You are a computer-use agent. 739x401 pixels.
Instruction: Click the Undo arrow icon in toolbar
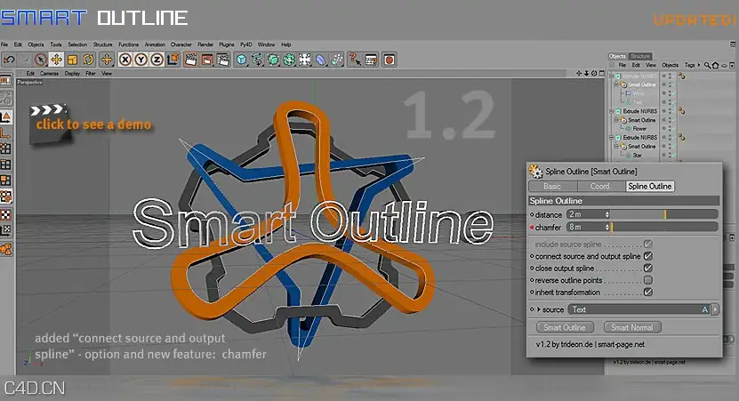[9, 60]
